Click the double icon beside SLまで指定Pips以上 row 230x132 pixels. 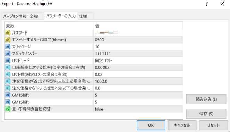tap(7, 81)
